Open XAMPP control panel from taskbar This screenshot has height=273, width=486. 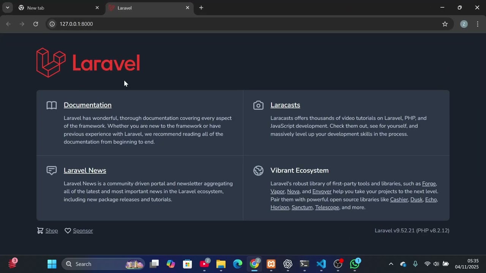point(271,264)
